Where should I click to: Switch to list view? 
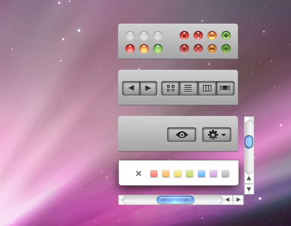[188, 88]
